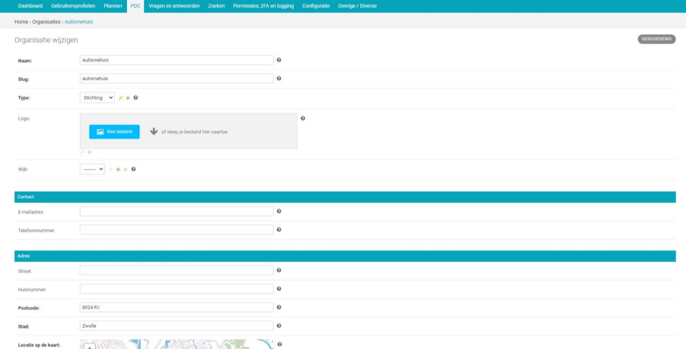Image resolution: width=686 pixels, height=349 pixels.
Task: Click the help icon next to E-mailadres
Action: pos(279,211)
